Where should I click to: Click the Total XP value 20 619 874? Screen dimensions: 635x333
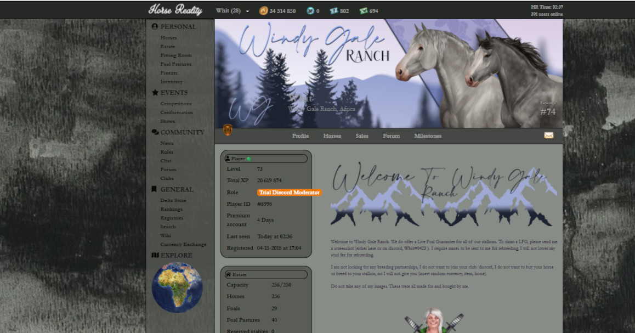click(269, 180)
